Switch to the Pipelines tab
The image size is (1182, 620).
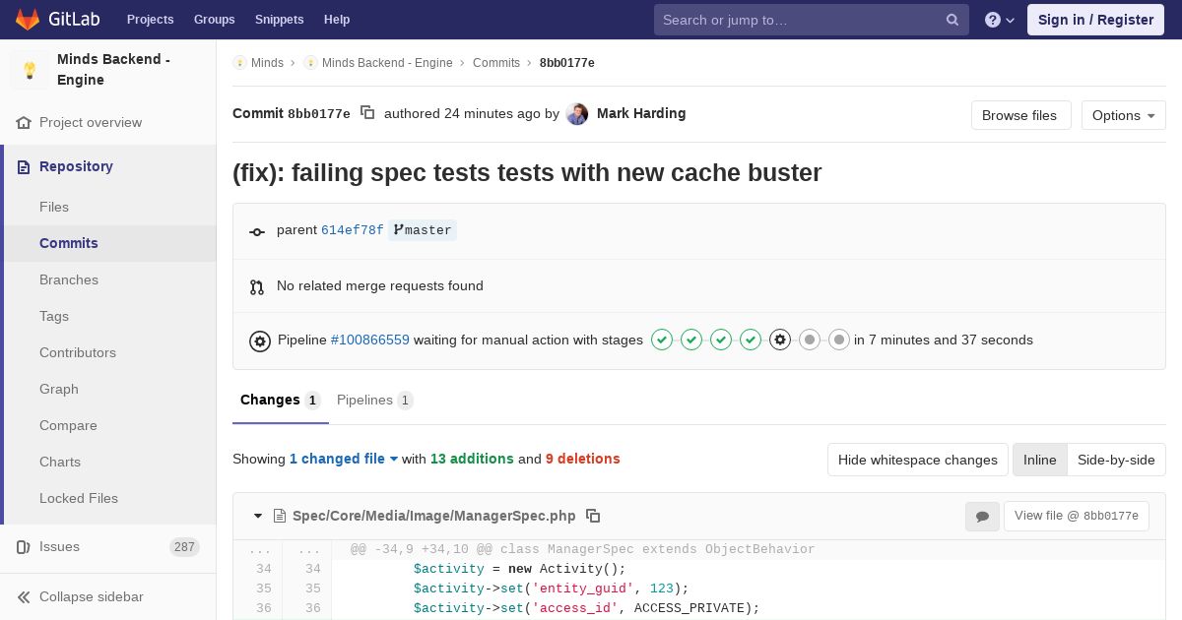pyautogui.click(x=374, y=400)
